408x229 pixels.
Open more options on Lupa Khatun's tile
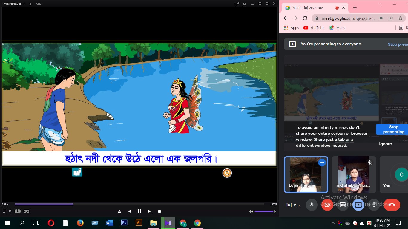click(x=322, y=163)
